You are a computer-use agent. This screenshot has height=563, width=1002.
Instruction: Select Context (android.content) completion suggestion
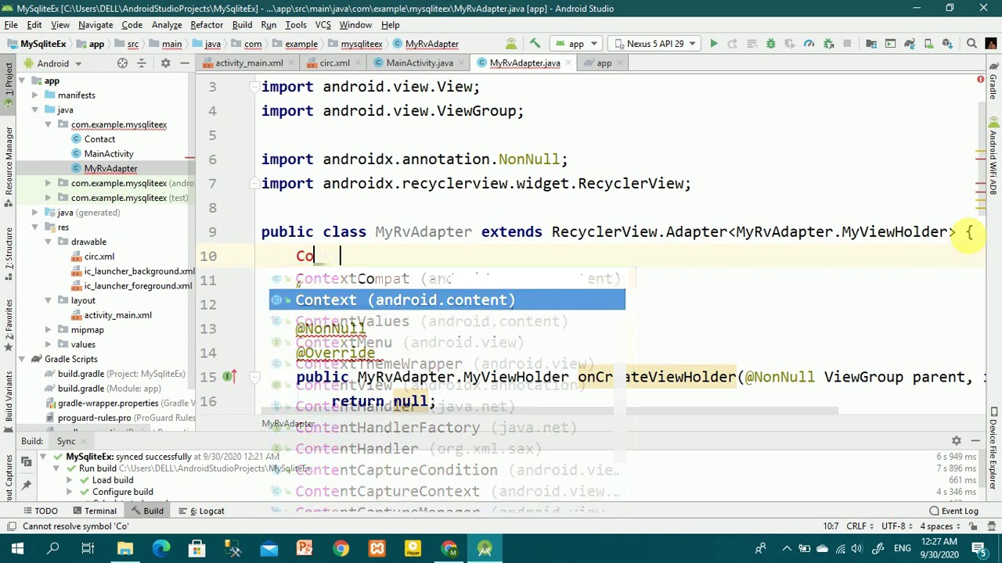point(447,300)
